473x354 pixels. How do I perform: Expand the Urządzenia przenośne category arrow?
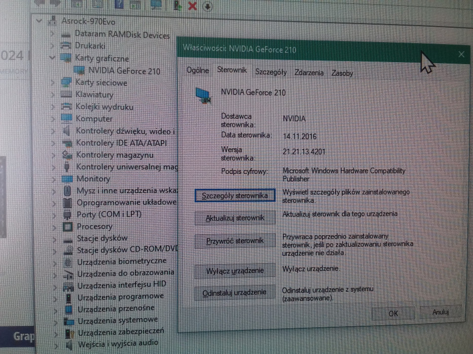coord(56,310)
